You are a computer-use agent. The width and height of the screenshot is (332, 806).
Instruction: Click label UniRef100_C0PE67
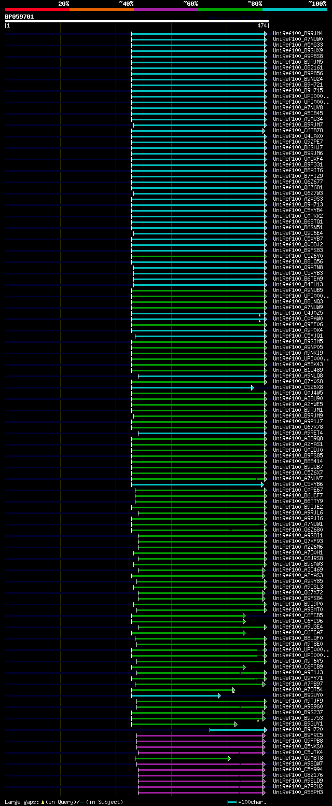click(298, 490)
